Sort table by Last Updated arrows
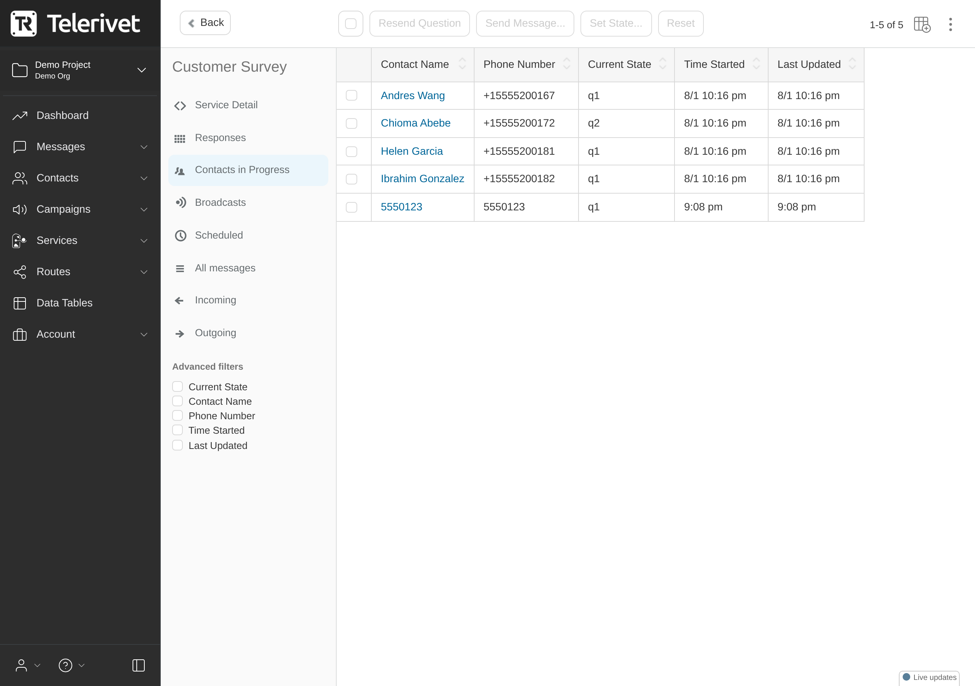 [852, 64]
